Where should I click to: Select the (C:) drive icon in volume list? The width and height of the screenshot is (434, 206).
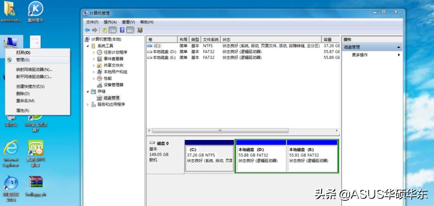150,46
